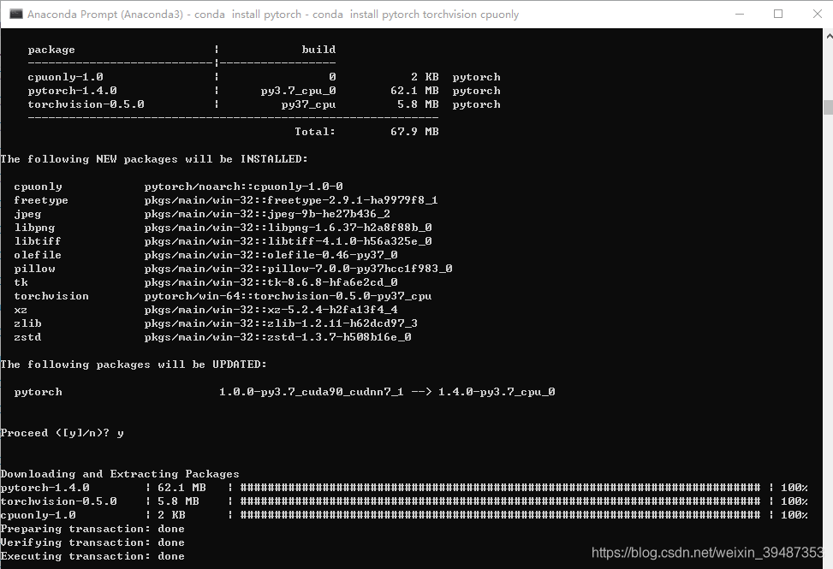Click 'torchvision-0.5.0' in the package table

click(x=86, y=104)
